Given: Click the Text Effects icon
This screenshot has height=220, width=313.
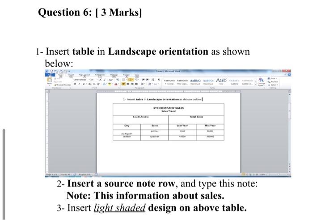Looking at the screenshot, I should tap(104, 84).
